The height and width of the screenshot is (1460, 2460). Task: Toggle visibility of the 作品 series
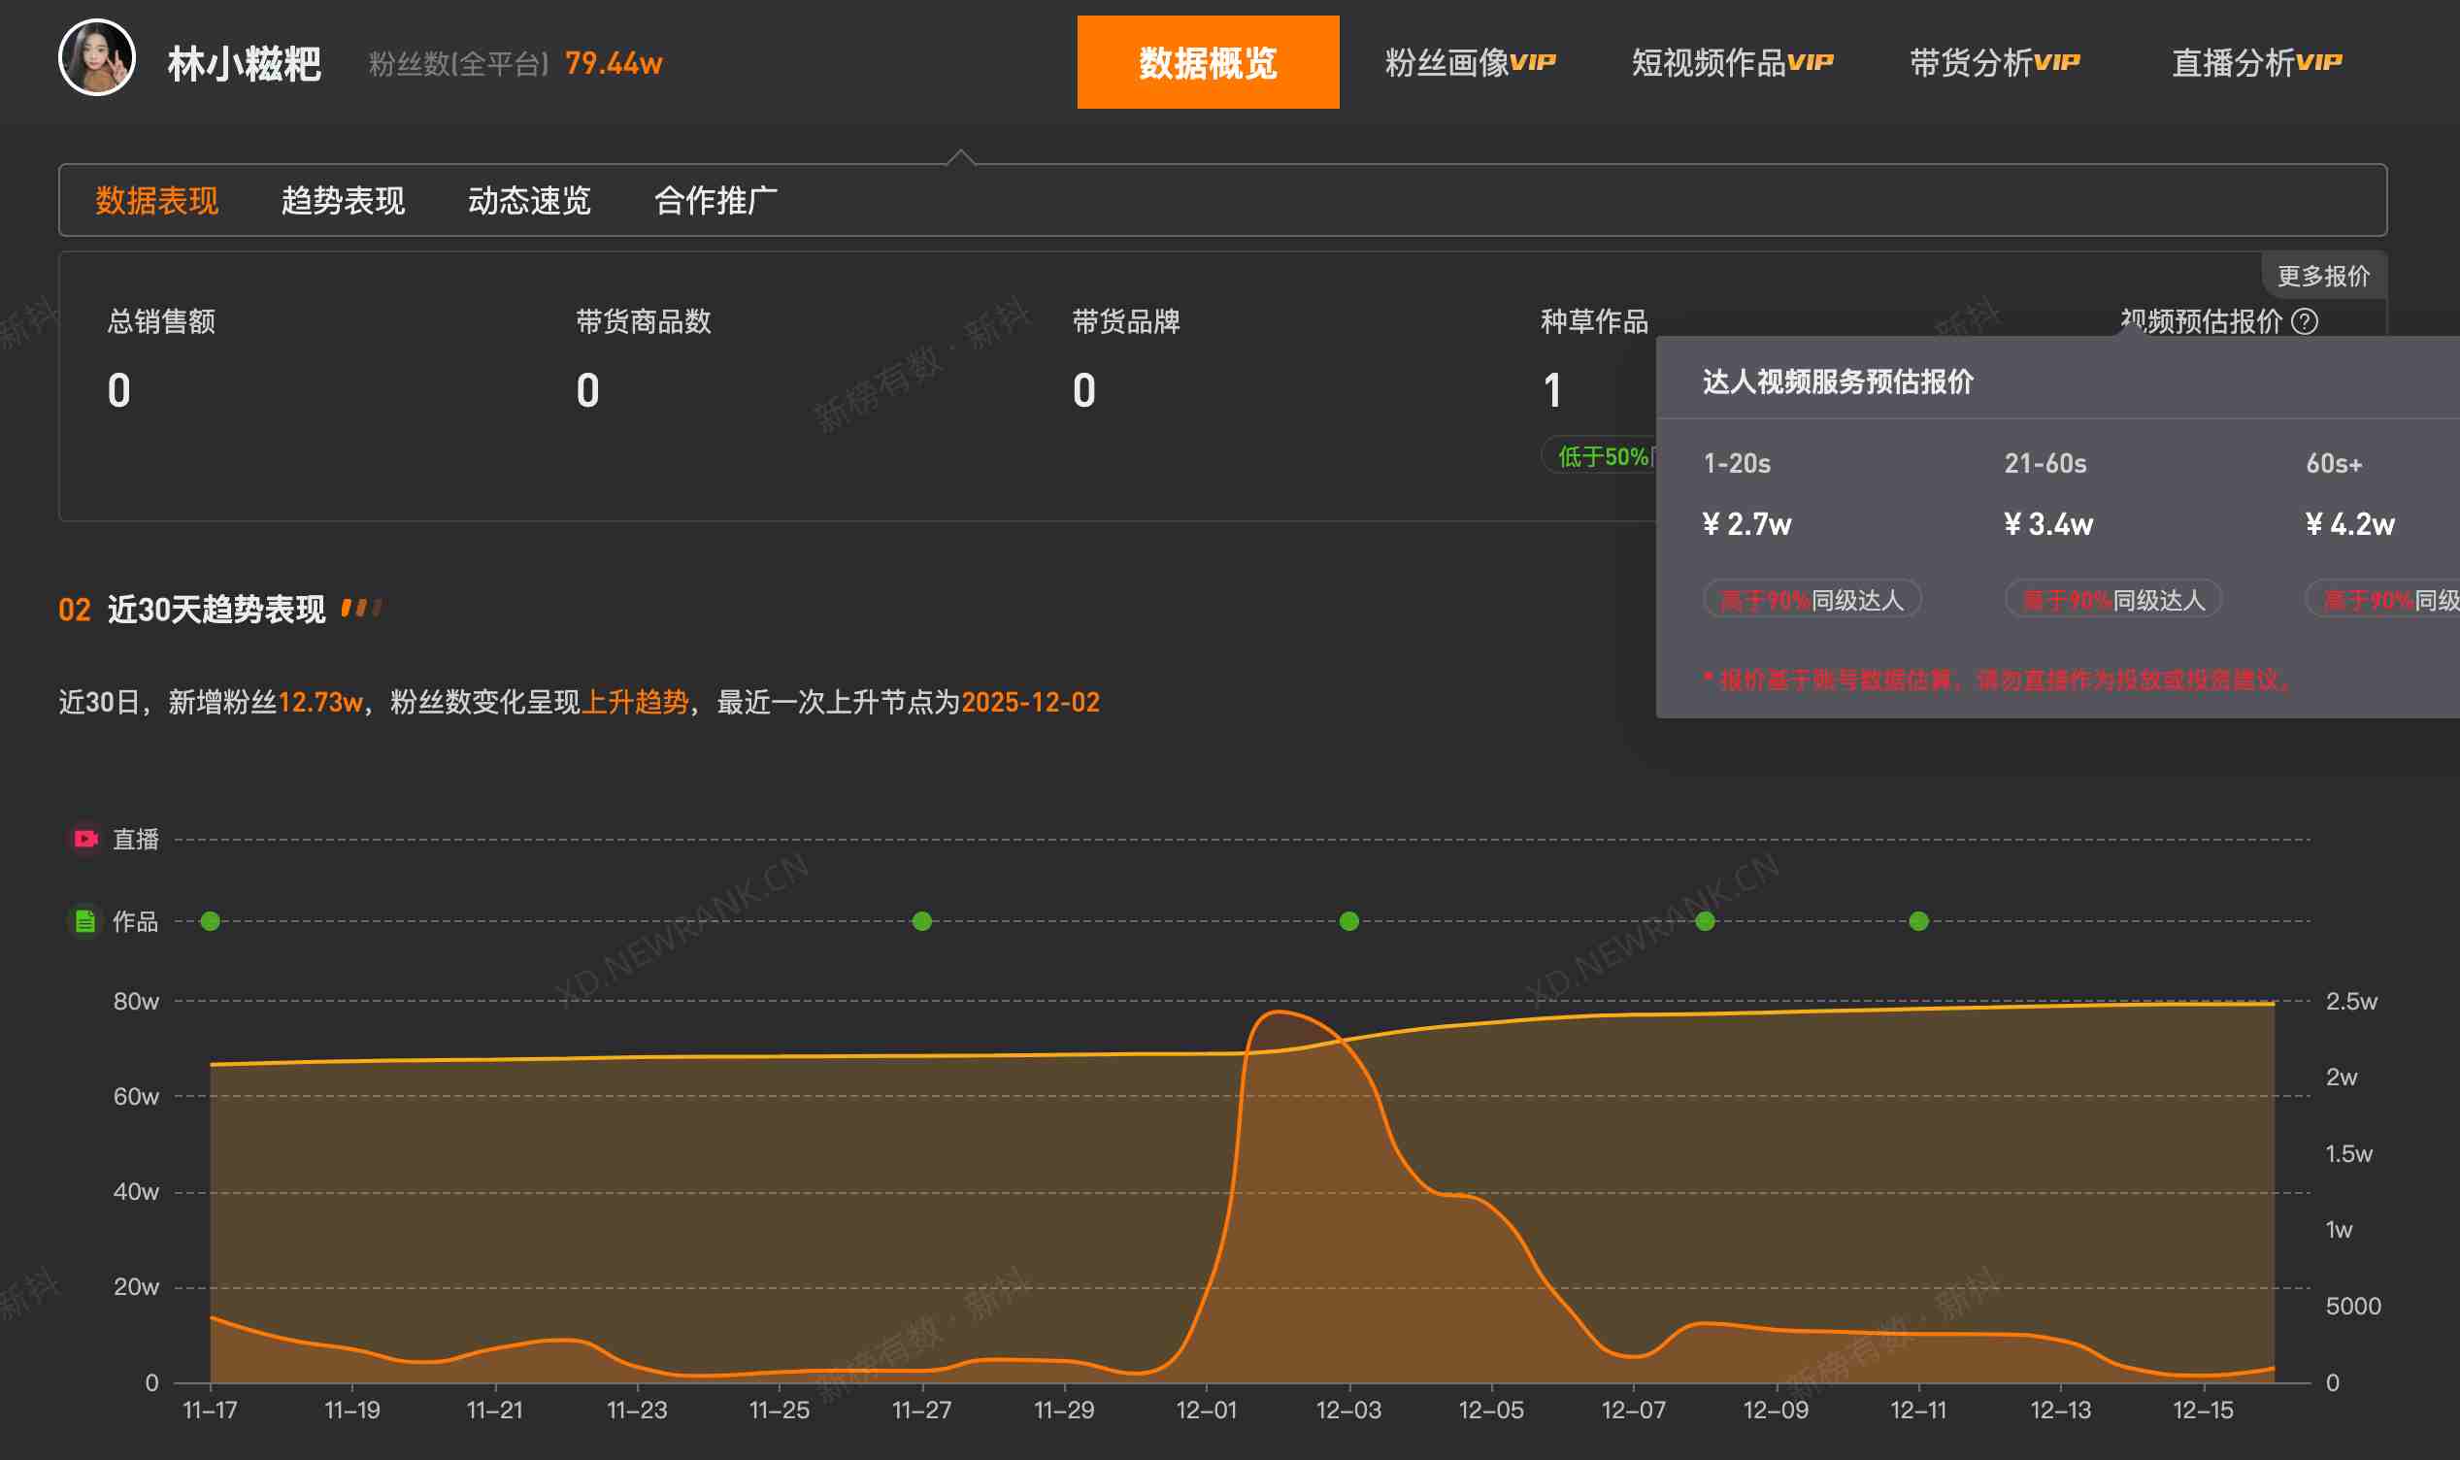(x=138, y=921)
